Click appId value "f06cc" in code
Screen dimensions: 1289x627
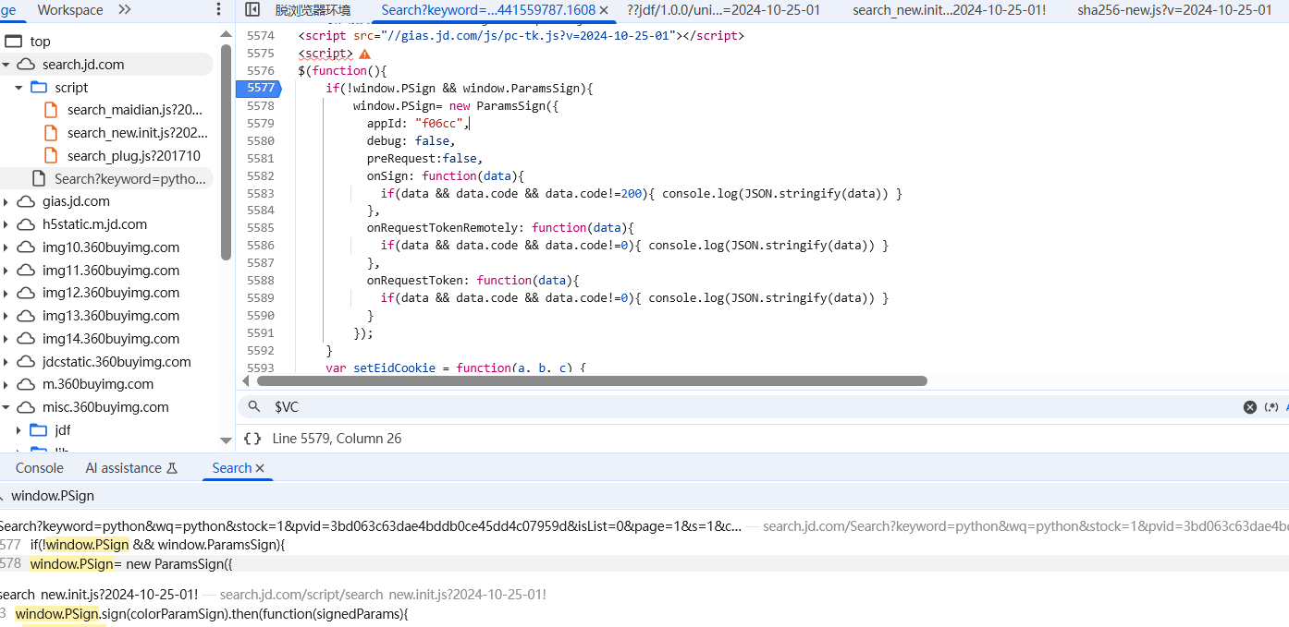[439, 123]
